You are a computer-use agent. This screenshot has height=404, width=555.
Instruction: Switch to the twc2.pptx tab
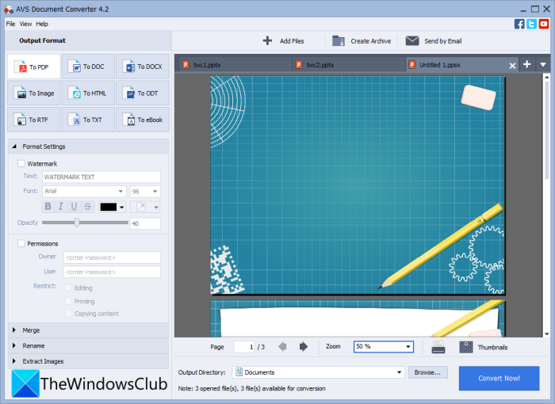[x=349, y=65]
